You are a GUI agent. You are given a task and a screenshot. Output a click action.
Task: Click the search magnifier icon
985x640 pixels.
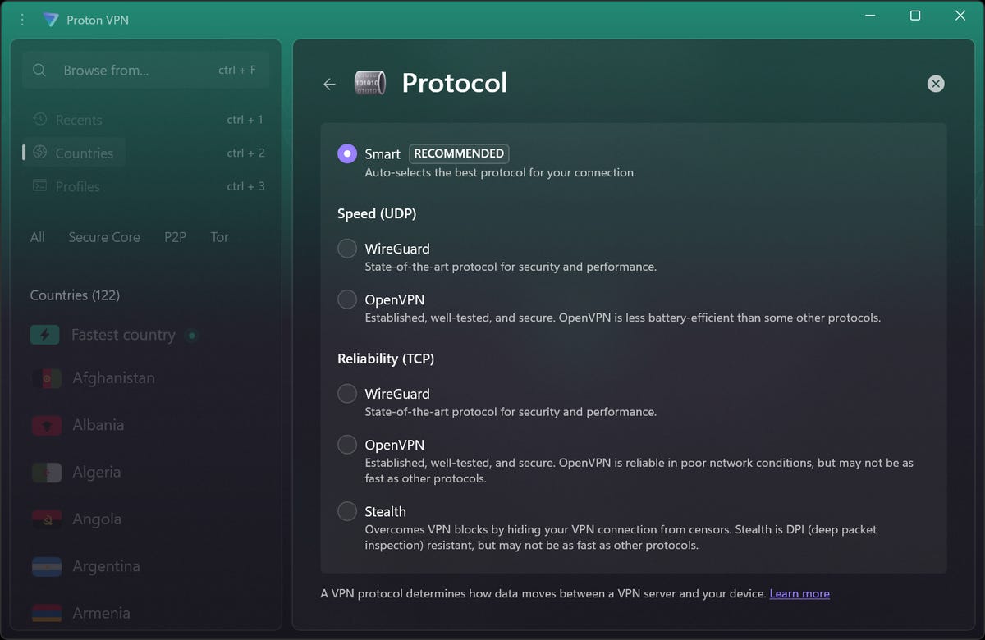click(39, 70)
